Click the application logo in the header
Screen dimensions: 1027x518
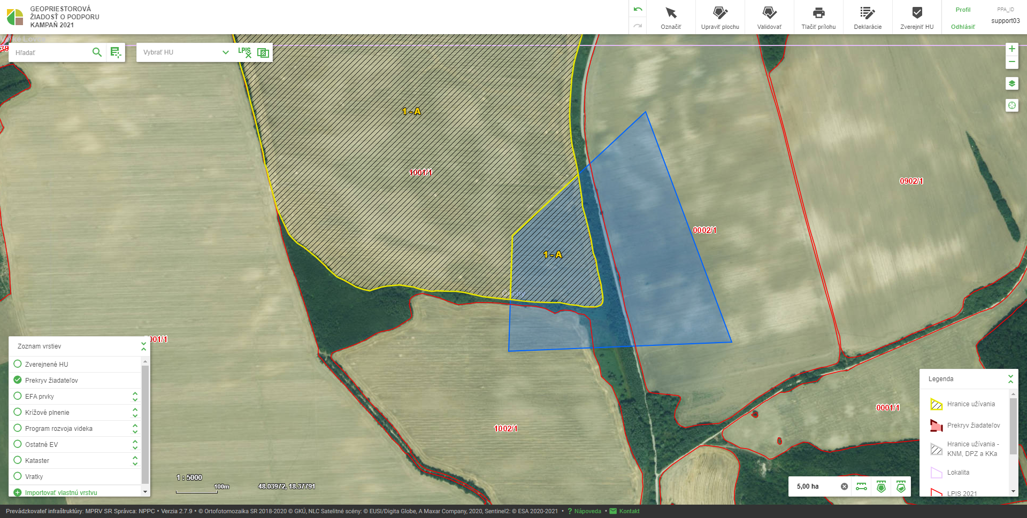tap(15, 17)
